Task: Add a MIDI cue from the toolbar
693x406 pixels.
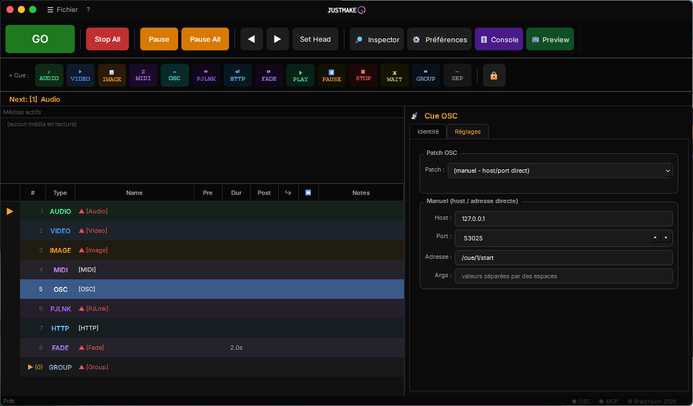Action: [143, 75]
